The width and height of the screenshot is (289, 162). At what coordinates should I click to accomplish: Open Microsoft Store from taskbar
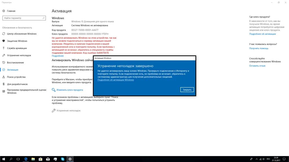[x=41, y=159]
